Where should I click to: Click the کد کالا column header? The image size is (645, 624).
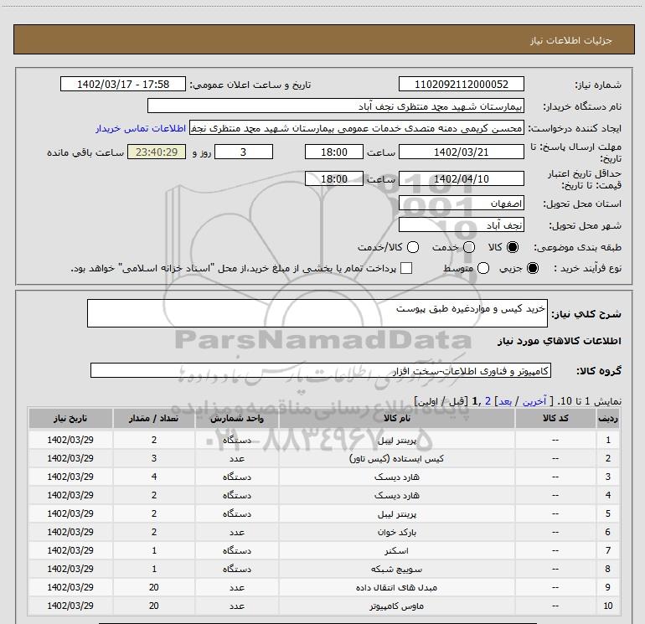tap(555, 418)
